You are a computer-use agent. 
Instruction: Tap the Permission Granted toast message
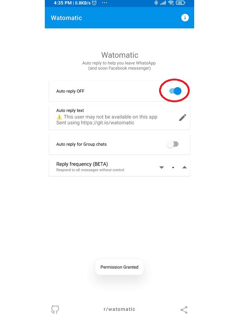pyautogui.click(x=119, y=267)
